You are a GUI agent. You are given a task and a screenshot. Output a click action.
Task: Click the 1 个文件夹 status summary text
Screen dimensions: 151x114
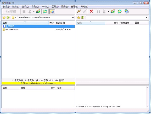pyautogui.click(x=38, y=80)
